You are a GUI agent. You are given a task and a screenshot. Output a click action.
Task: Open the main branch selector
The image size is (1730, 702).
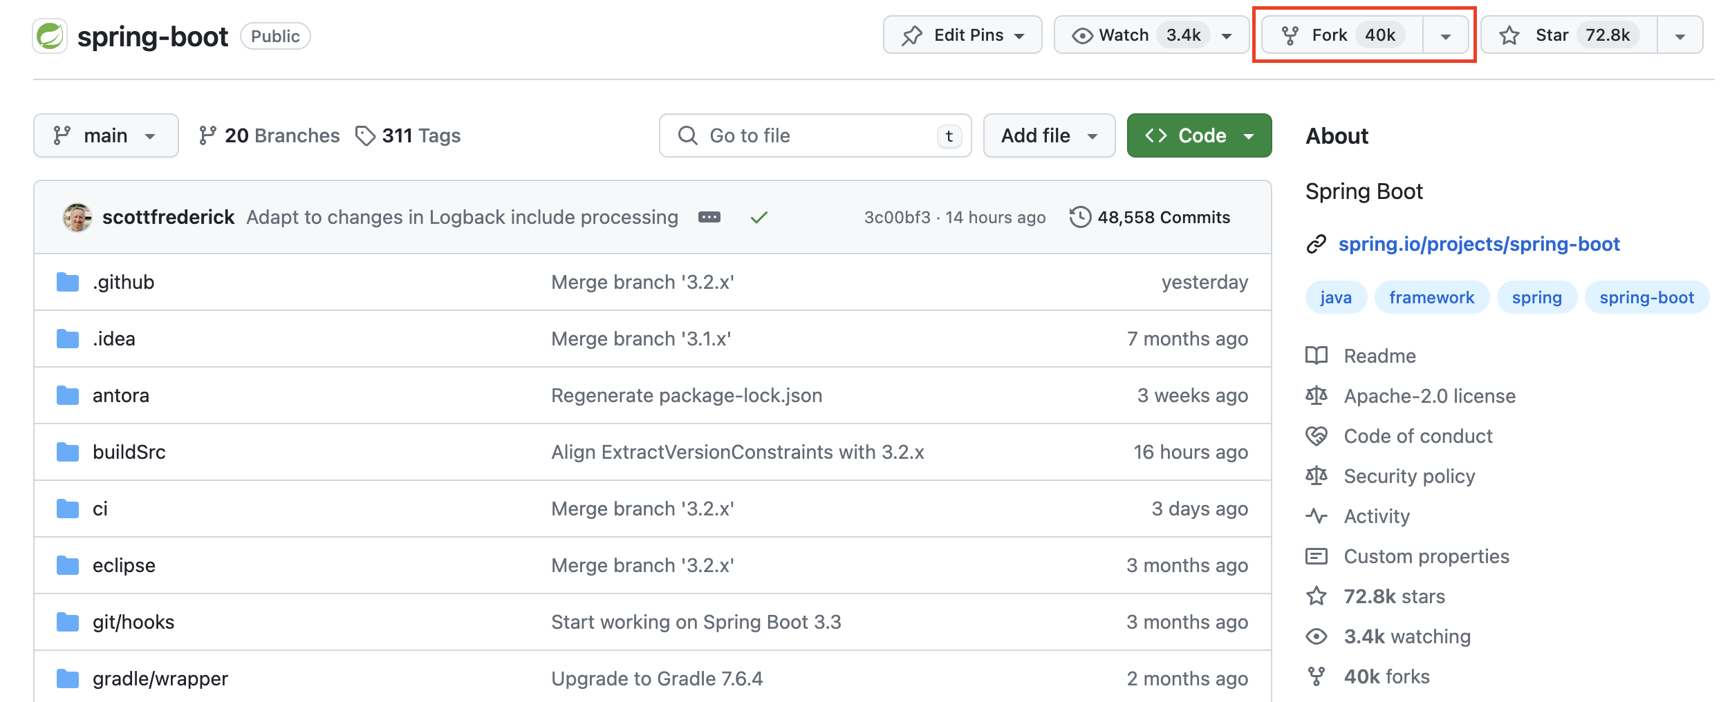(106, 135)
